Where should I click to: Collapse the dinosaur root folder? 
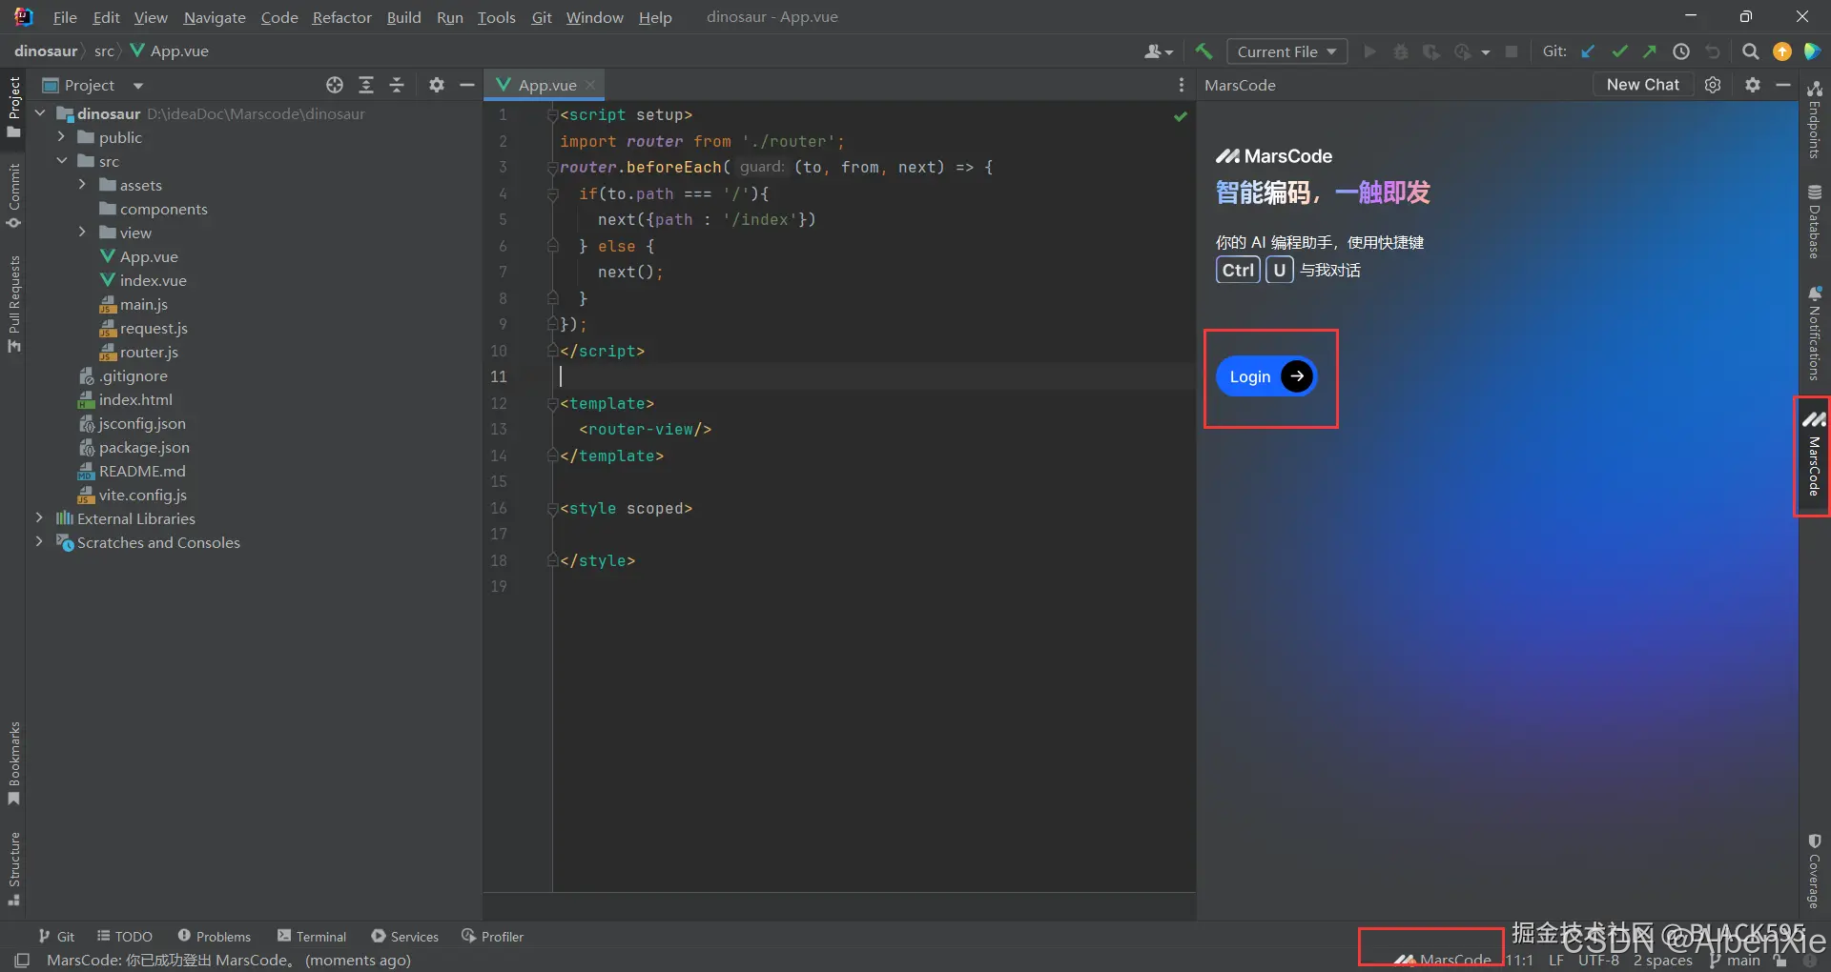point(40,113)
